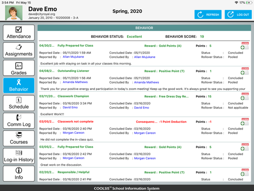Screen dimensions: 254x191
Task: Click the Excellent behavior status value
Action: coord(134,37)
